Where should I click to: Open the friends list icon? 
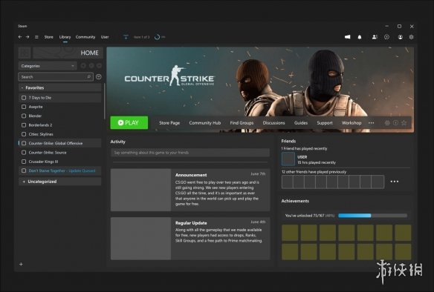point(375,37)
